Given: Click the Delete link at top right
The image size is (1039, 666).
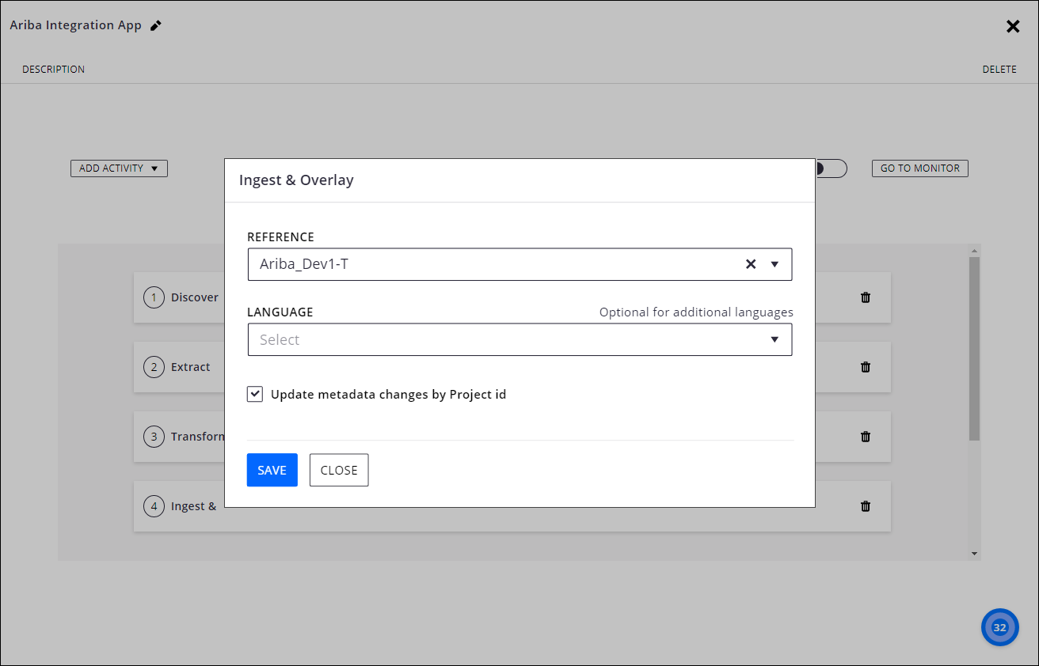Looking at the screenshot, I should point(999,70).
